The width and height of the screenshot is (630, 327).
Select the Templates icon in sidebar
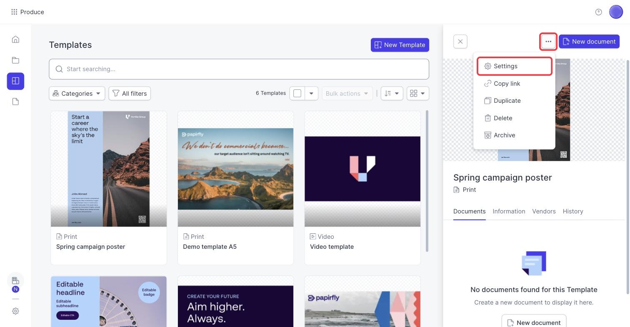15,81
